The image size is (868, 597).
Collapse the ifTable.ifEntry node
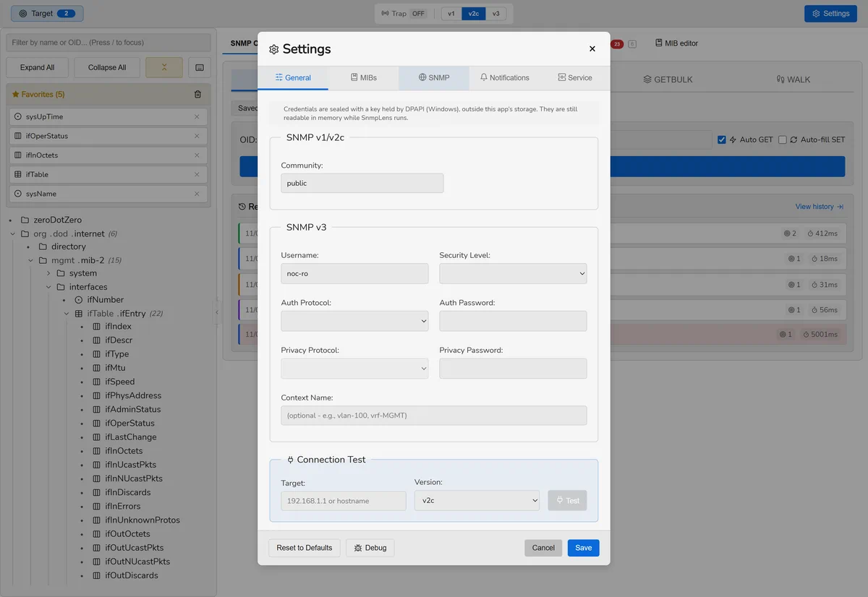[x=66, y=314]
